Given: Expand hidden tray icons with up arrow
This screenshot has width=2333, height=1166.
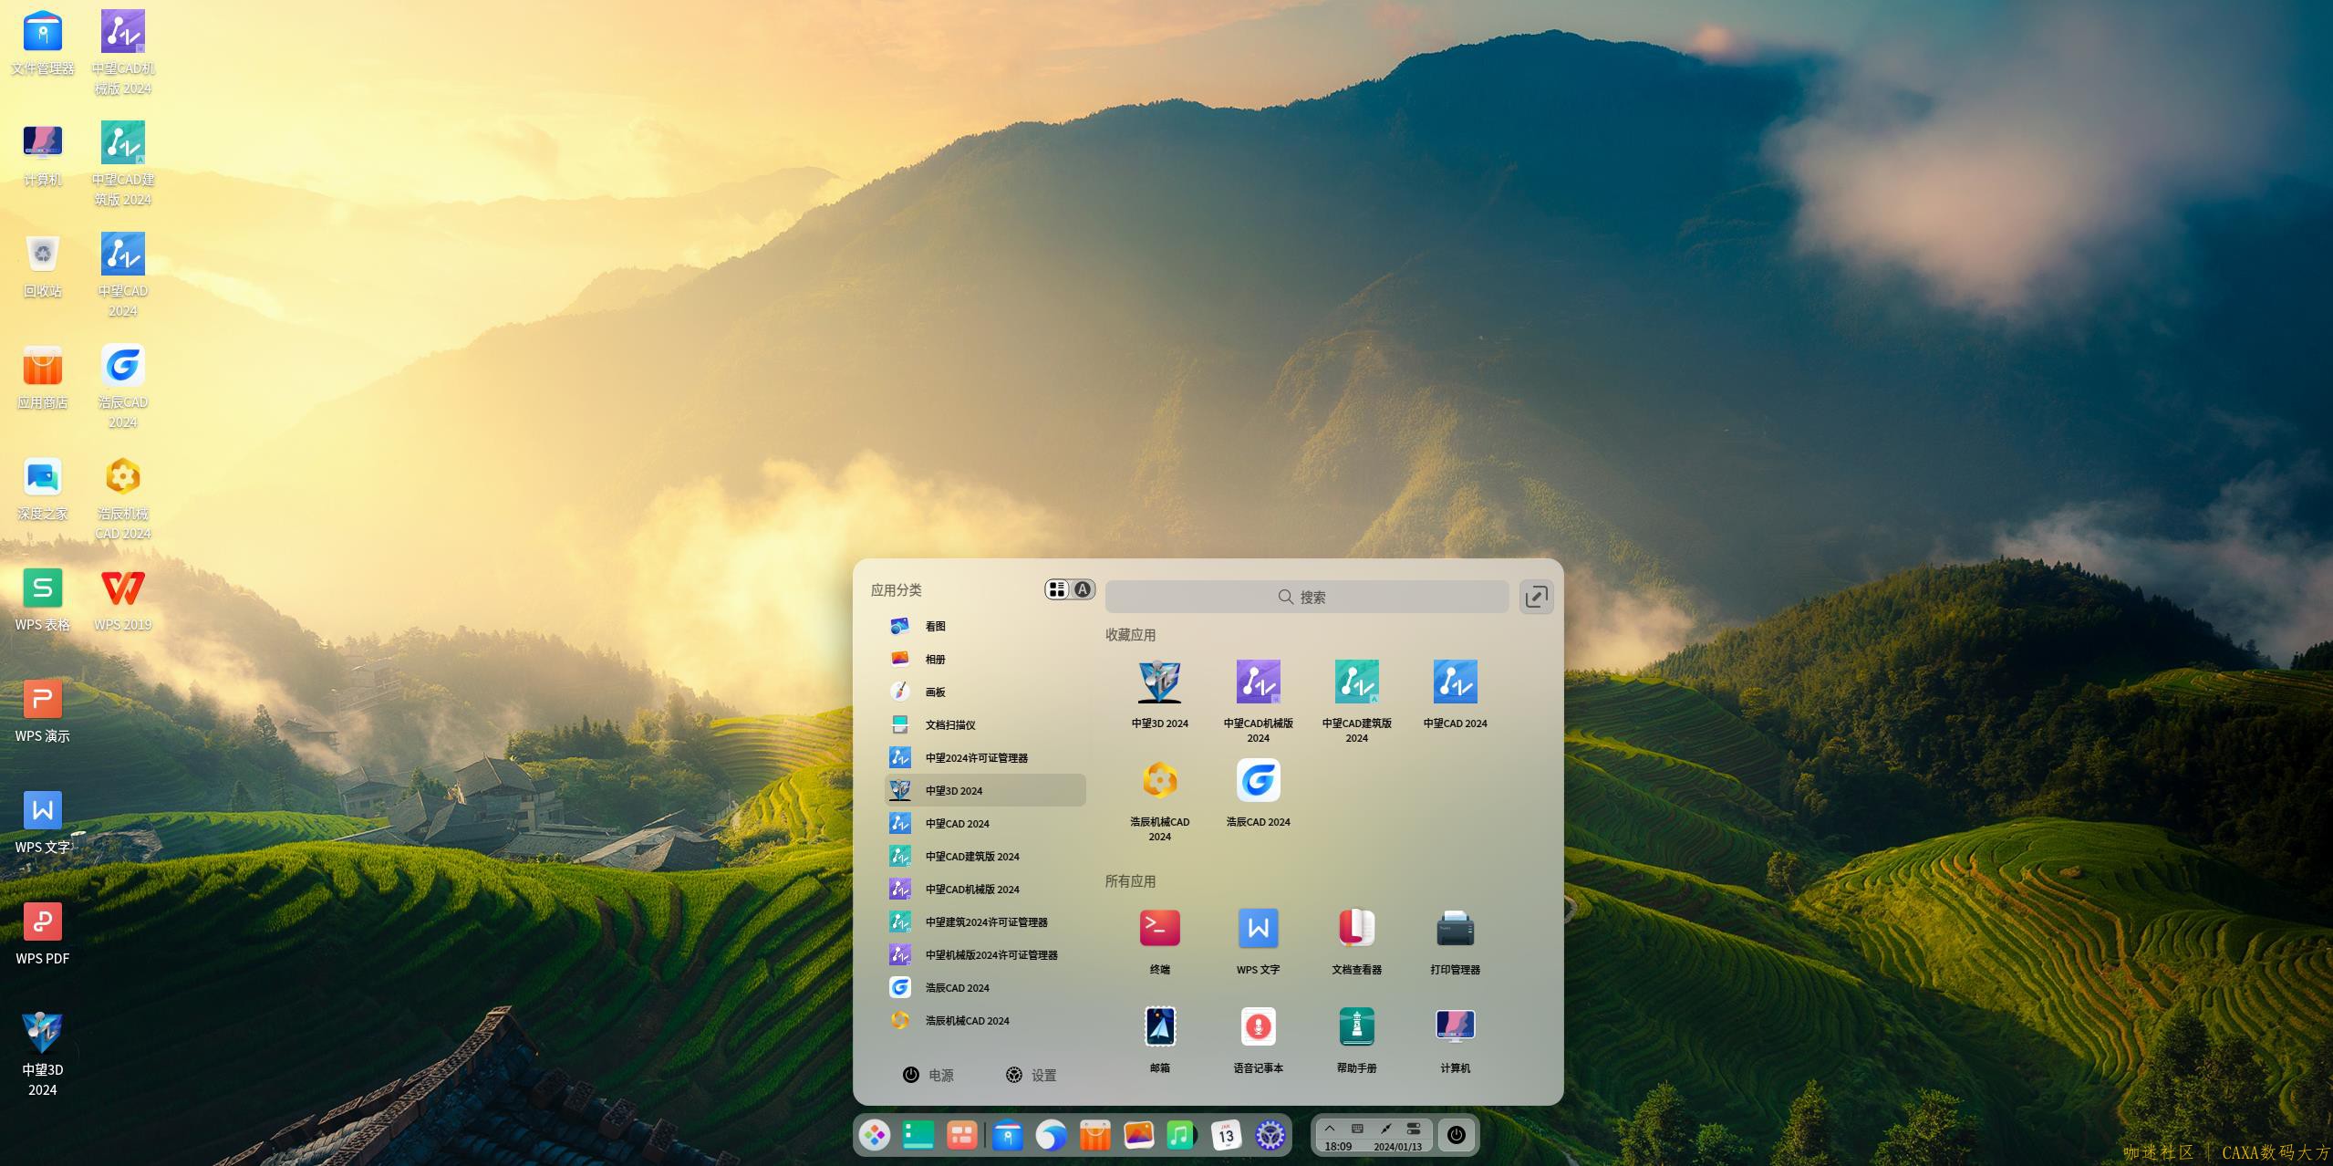Looking at the screenshot, I should click(1330, 1129).
